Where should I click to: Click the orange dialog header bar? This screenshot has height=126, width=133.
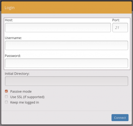[66, 8]
